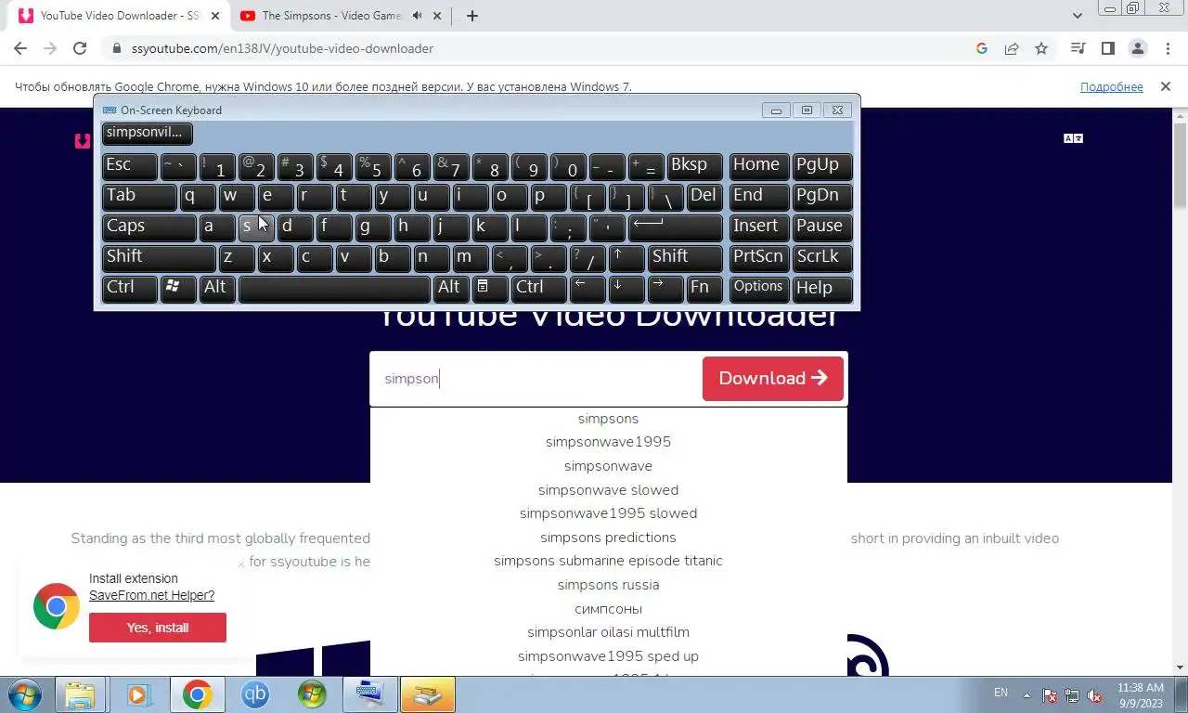This screenshot has width=1188, height=713.
Task: Click the red Download button
Action: 773,379
